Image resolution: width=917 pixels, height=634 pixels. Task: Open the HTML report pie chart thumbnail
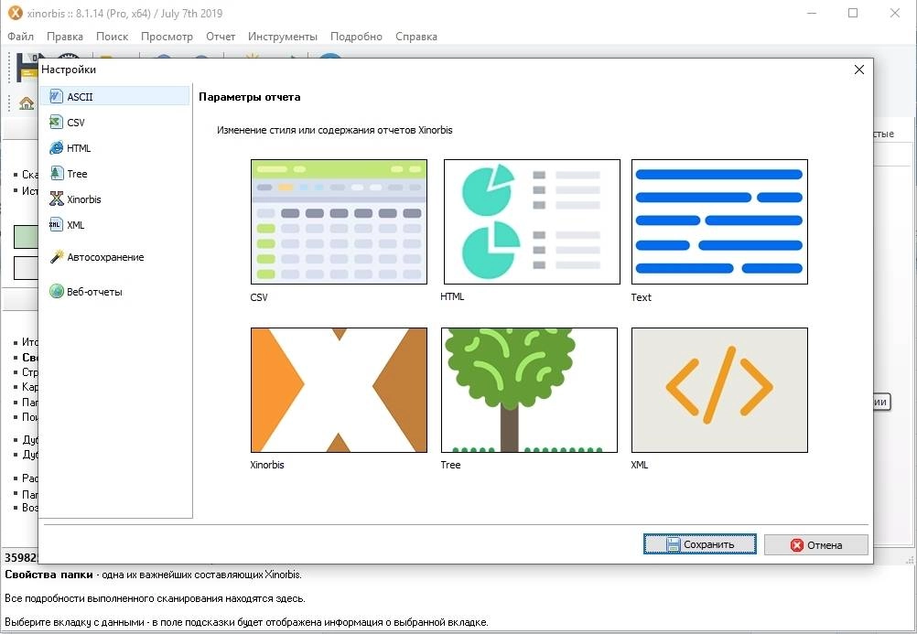click(532, 221)
